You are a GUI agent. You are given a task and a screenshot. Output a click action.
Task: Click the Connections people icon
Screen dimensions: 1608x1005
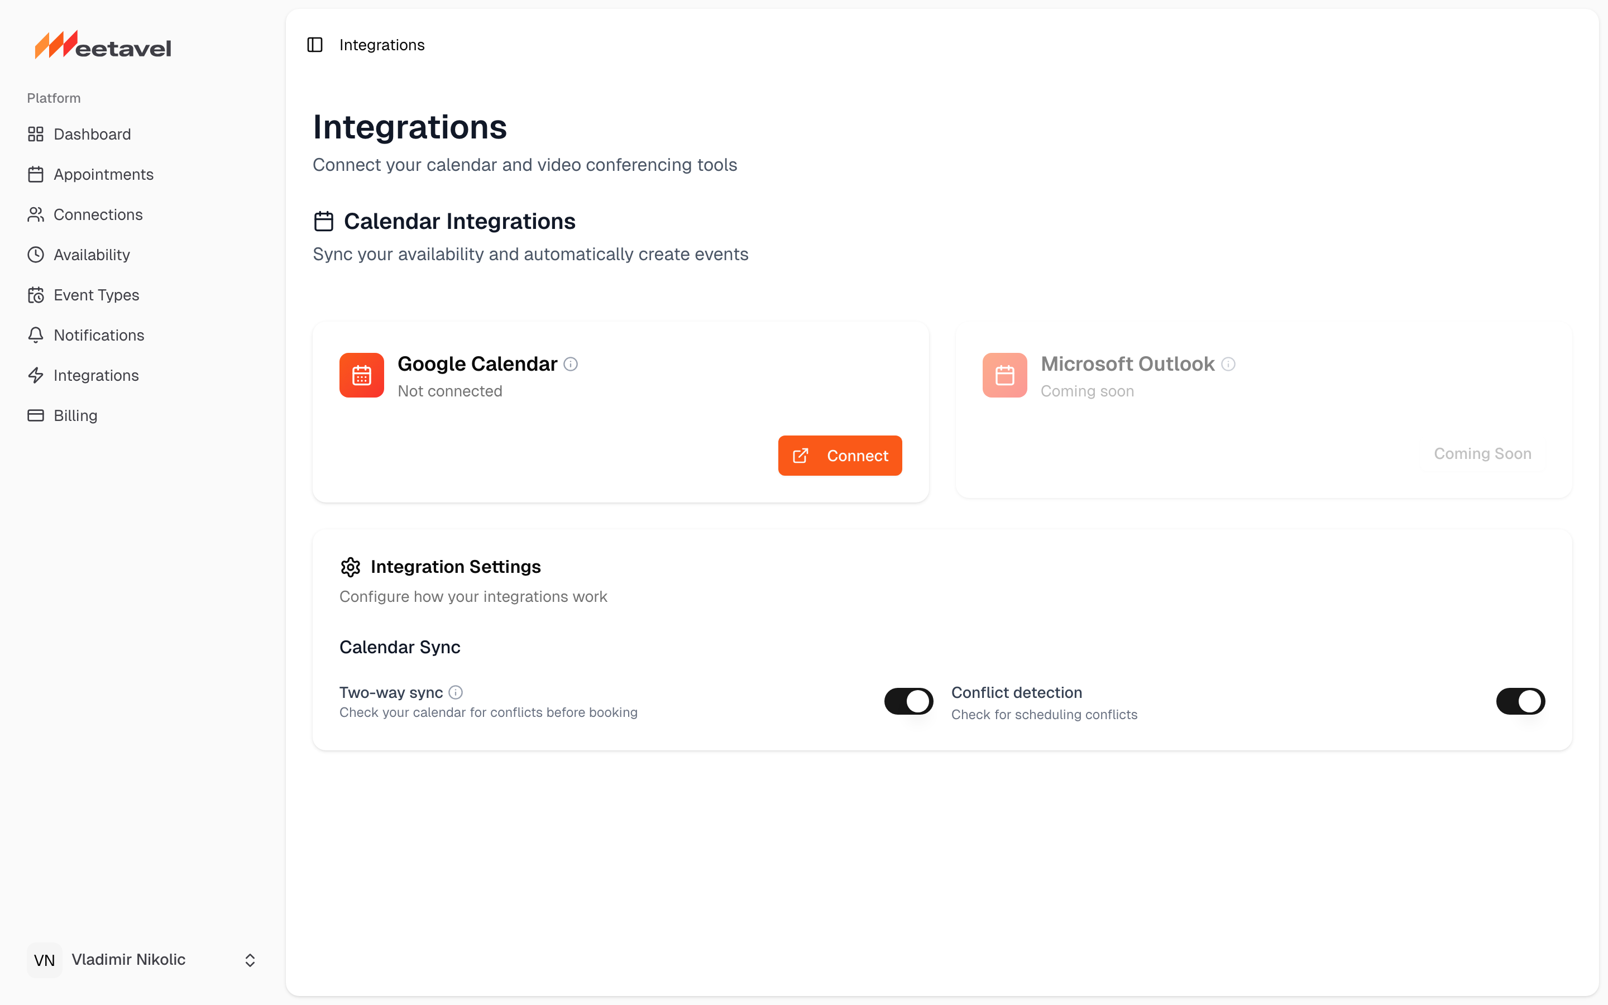[x=36, y=214]
